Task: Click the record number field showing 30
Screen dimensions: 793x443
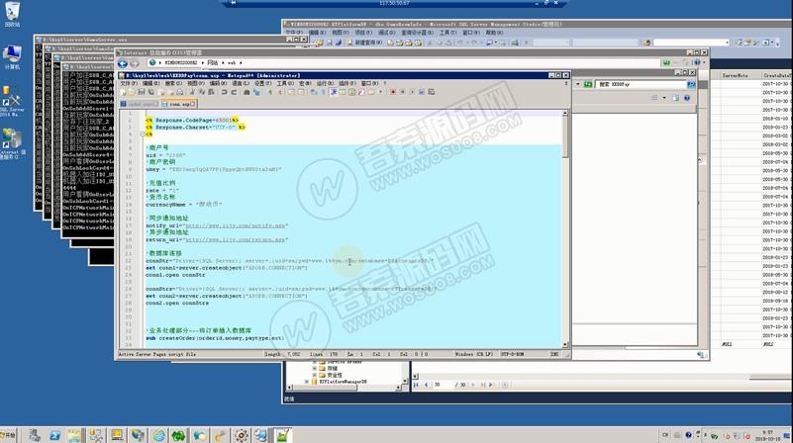Action: pyautogui.click(x=443, y=385)
